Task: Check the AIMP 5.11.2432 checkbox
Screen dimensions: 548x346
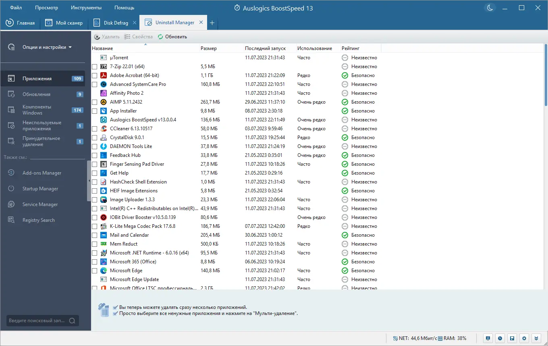Action: point(95,102)
